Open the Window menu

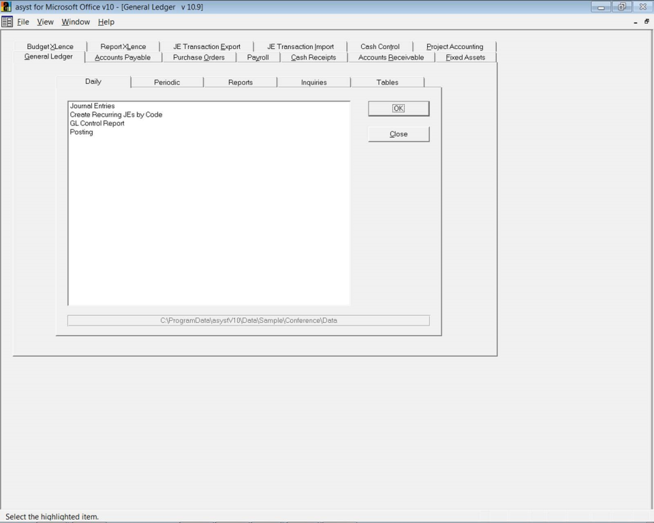76,22
